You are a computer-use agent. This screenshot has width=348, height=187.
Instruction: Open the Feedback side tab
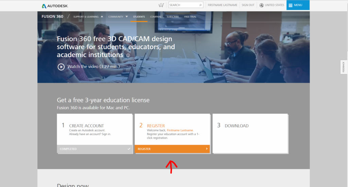[x=343, y=67]
